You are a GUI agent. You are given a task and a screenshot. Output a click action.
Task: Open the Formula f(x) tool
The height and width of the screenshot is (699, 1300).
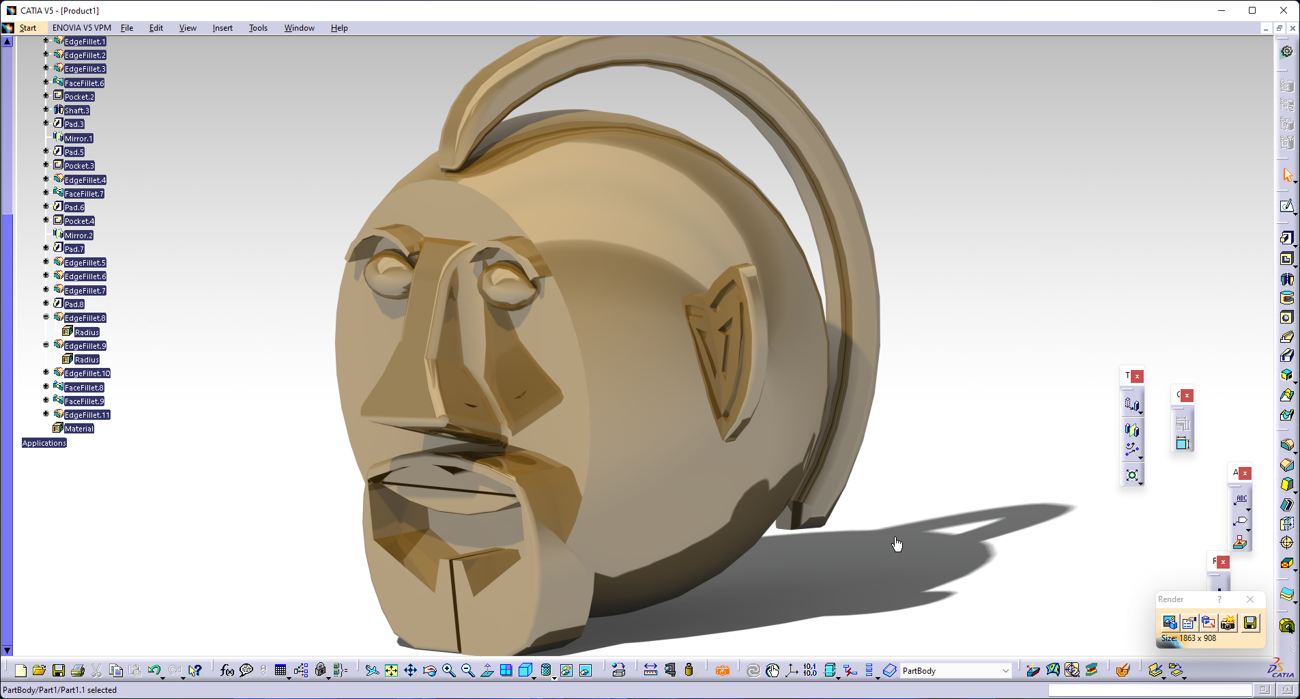coord(227,670)
